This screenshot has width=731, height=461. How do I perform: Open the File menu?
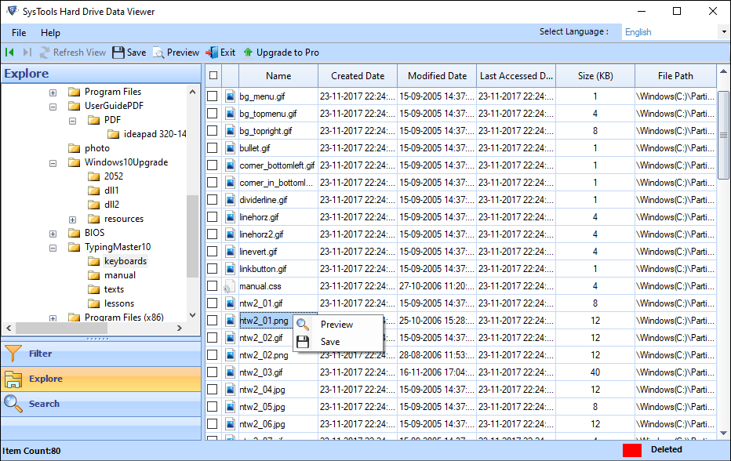(x=19, y=33)
